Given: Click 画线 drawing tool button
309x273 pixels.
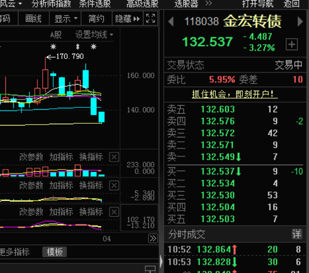Looking at the screenshot, I should (x=33, y=19).
